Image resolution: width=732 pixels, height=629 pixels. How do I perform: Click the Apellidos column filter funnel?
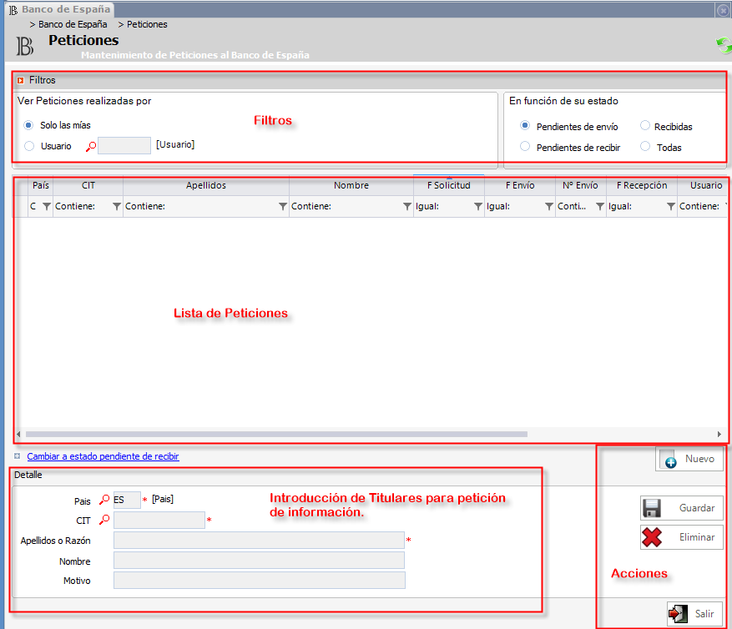coord(283,206)
